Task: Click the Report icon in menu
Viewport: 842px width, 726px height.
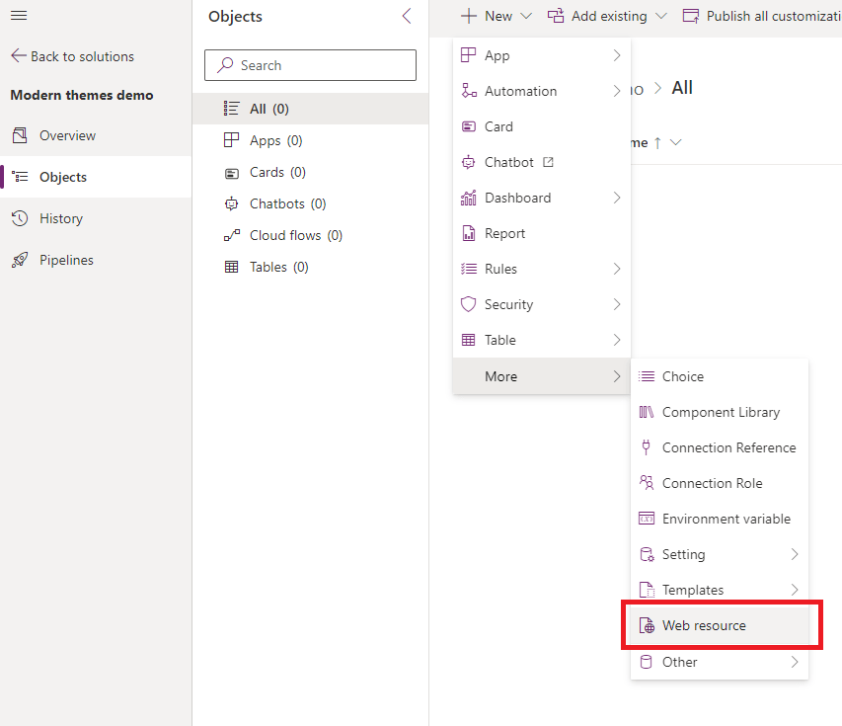Action: [x=469, y=233]
